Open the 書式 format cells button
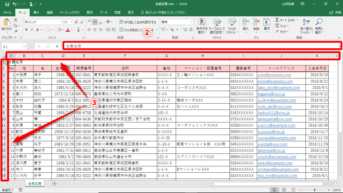The height and width of the screenshot is (193, 343). (x=267, y=26)
